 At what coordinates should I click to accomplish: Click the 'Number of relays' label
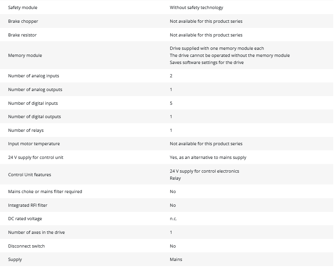pos(26,130)
